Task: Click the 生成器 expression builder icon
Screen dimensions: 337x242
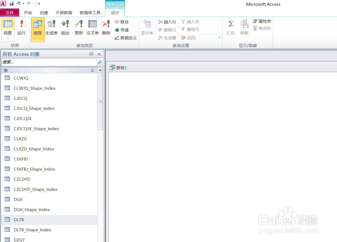Action: pyautogui.click(x=167, y=37)
